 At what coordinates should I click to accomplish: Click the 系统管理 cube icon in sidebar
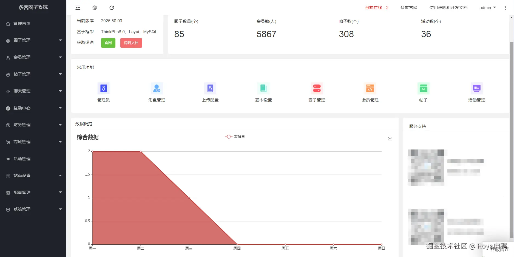tap(8, 210)
